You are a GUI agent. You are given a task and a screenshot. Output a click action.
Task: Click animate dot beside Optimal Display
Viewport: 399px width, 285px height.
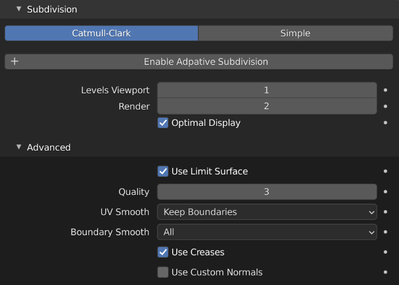pyautogui.click(x=386, y=123)
